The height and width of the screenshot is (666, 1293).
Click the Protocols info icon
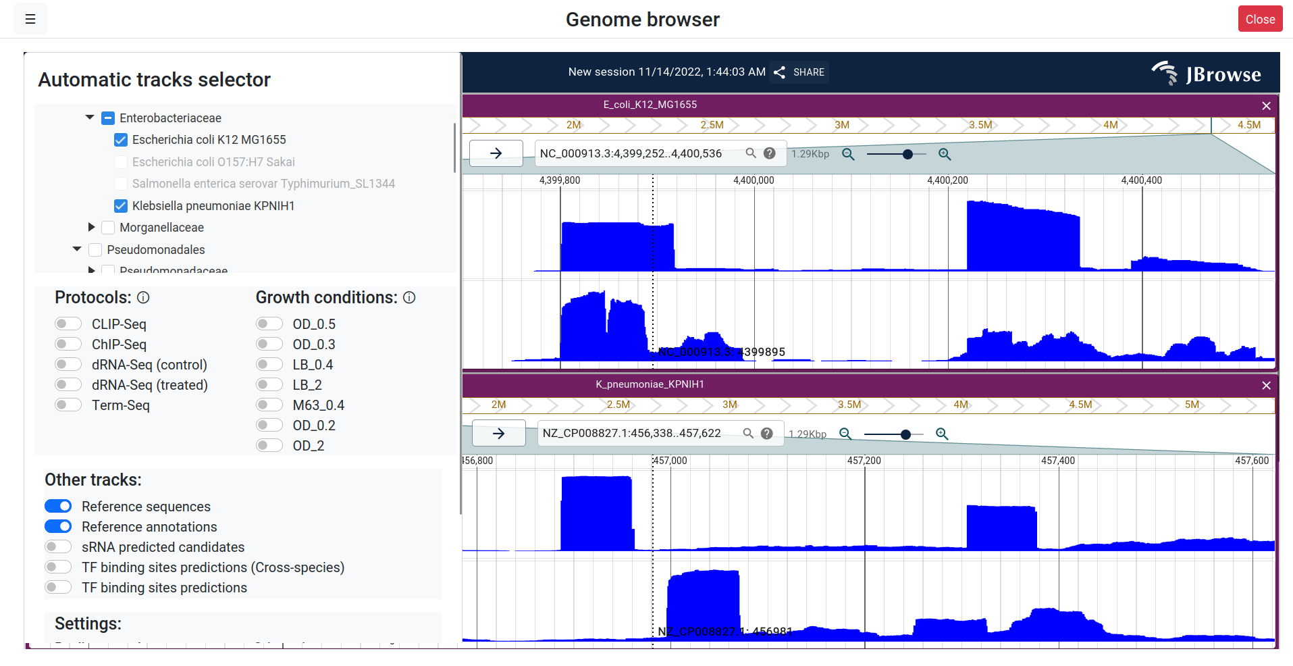(143, 298)
